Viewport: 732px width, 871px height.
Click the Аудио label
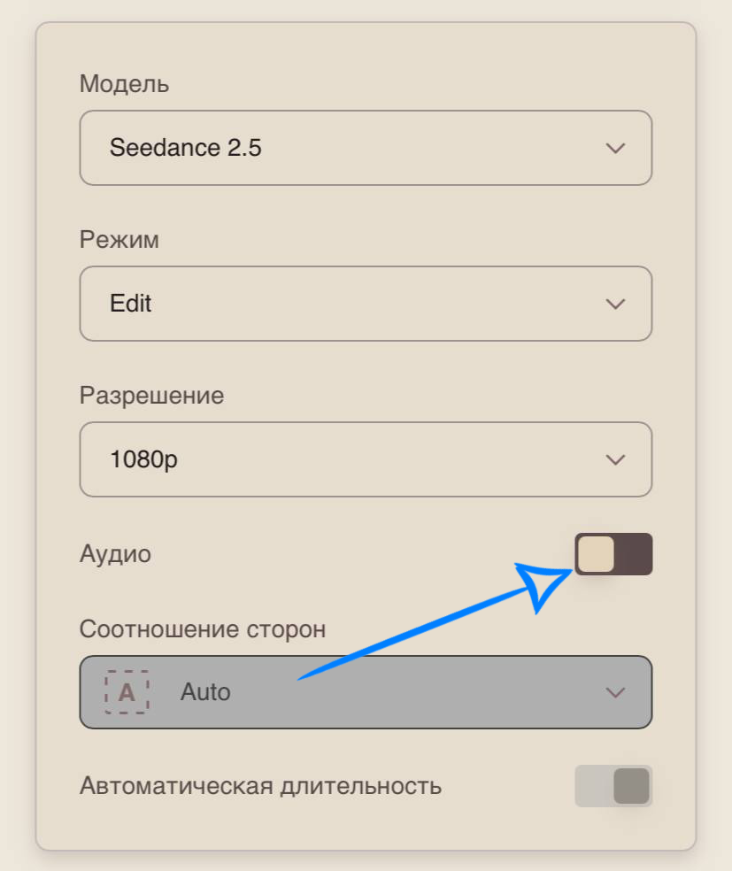tap(116, 554)
